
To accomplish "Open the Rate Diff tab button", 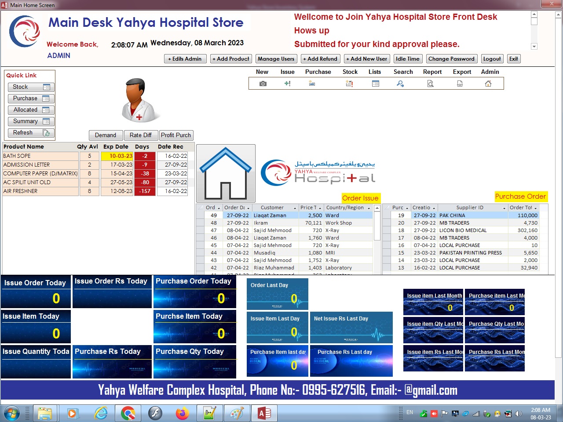I will tap(141, 135).
